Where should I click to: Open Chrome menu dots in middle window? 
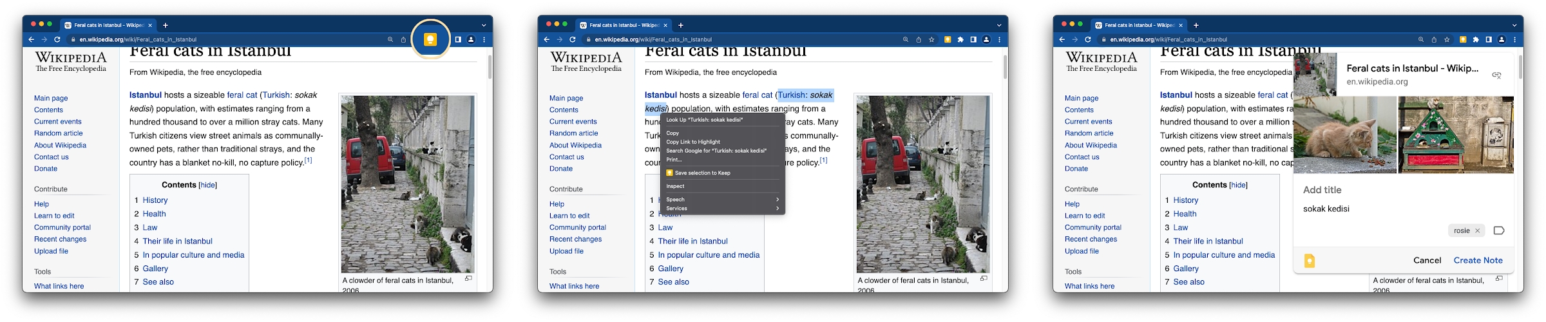tap(999, 39)
